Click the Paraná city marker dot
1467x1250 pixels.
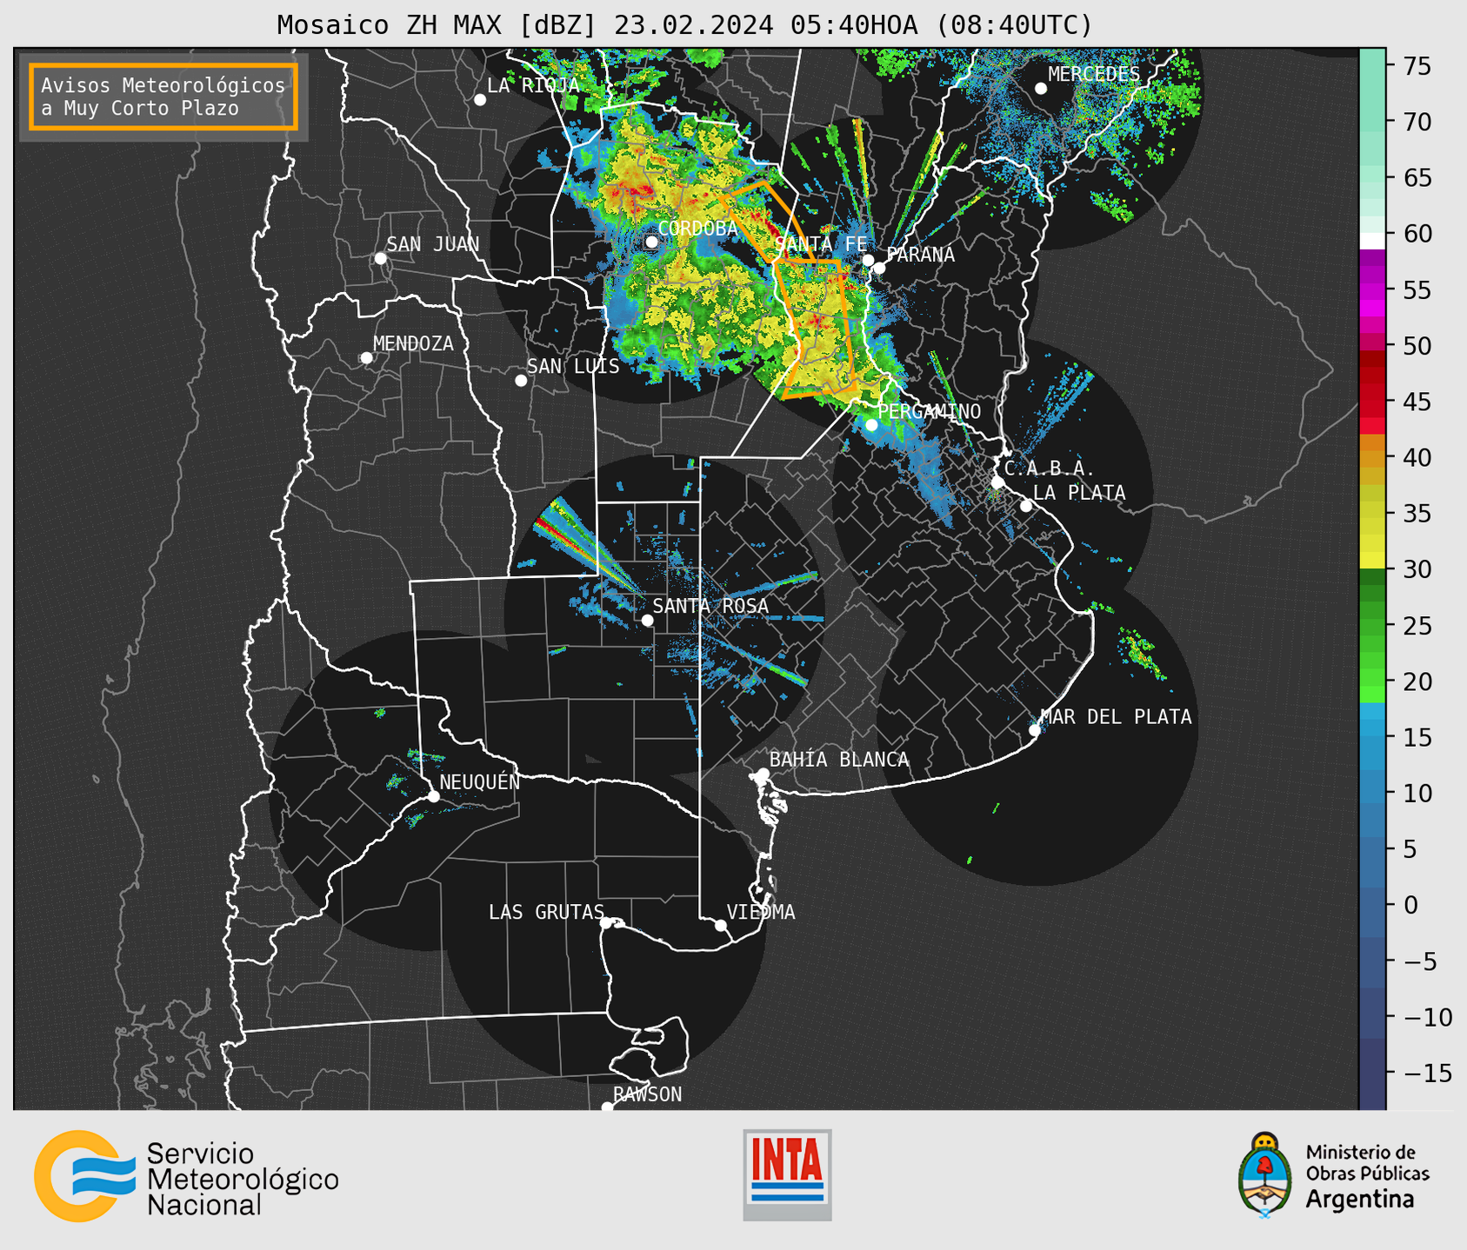(879, 268)
